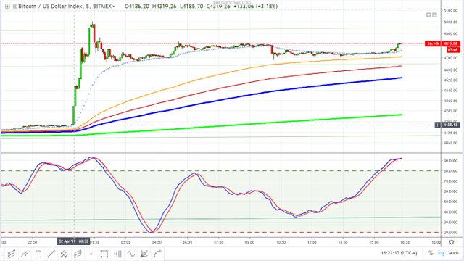Select the parallel crossed-lines drawing tool
This screenshot has height=261, width=464.
pyautogui.click(x=65, y=254)
